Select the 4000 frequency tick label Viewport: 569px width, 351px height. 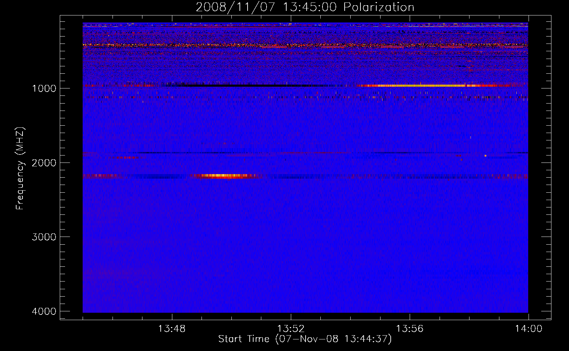(44, 311)
